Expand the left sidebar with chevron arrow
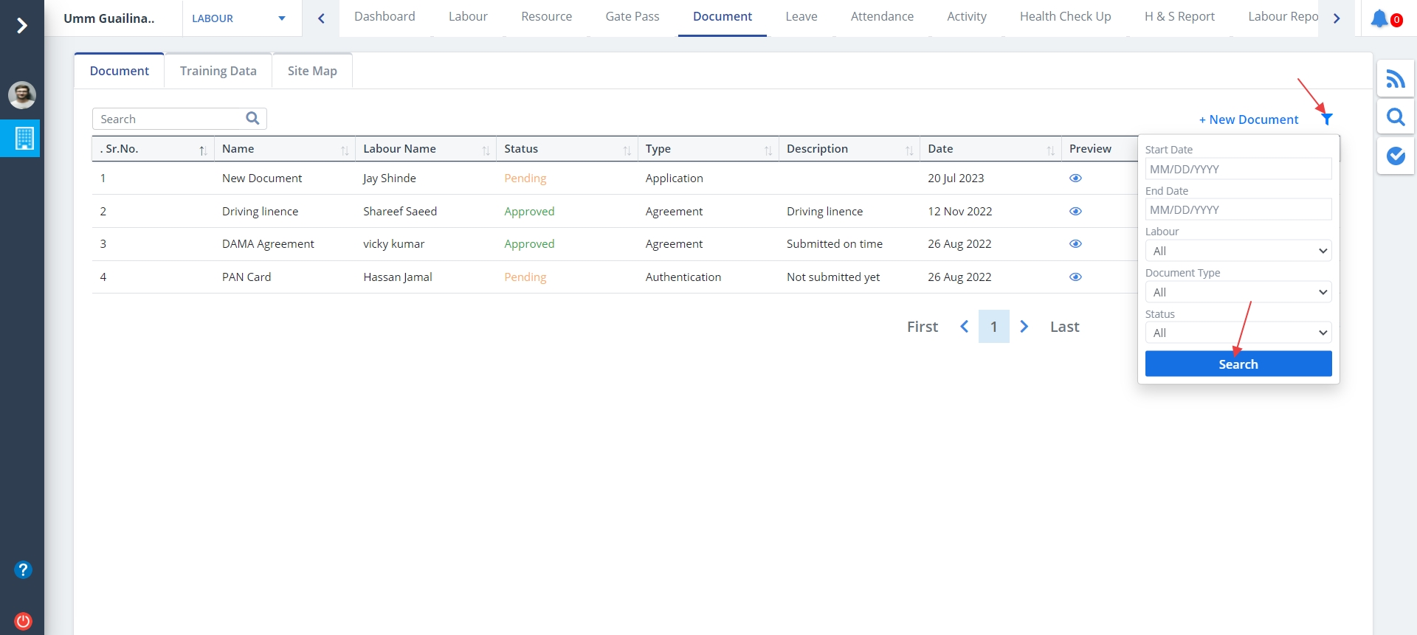Image resolution: width=1417 pixels, height=635 pixels. [x=22, y=26]
